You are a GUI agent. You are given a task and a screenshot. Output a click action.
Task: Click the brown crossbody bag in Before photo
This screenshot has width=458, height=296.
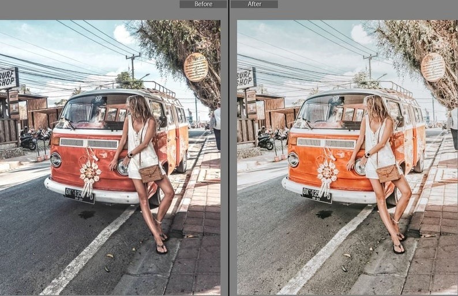point(151,173)
